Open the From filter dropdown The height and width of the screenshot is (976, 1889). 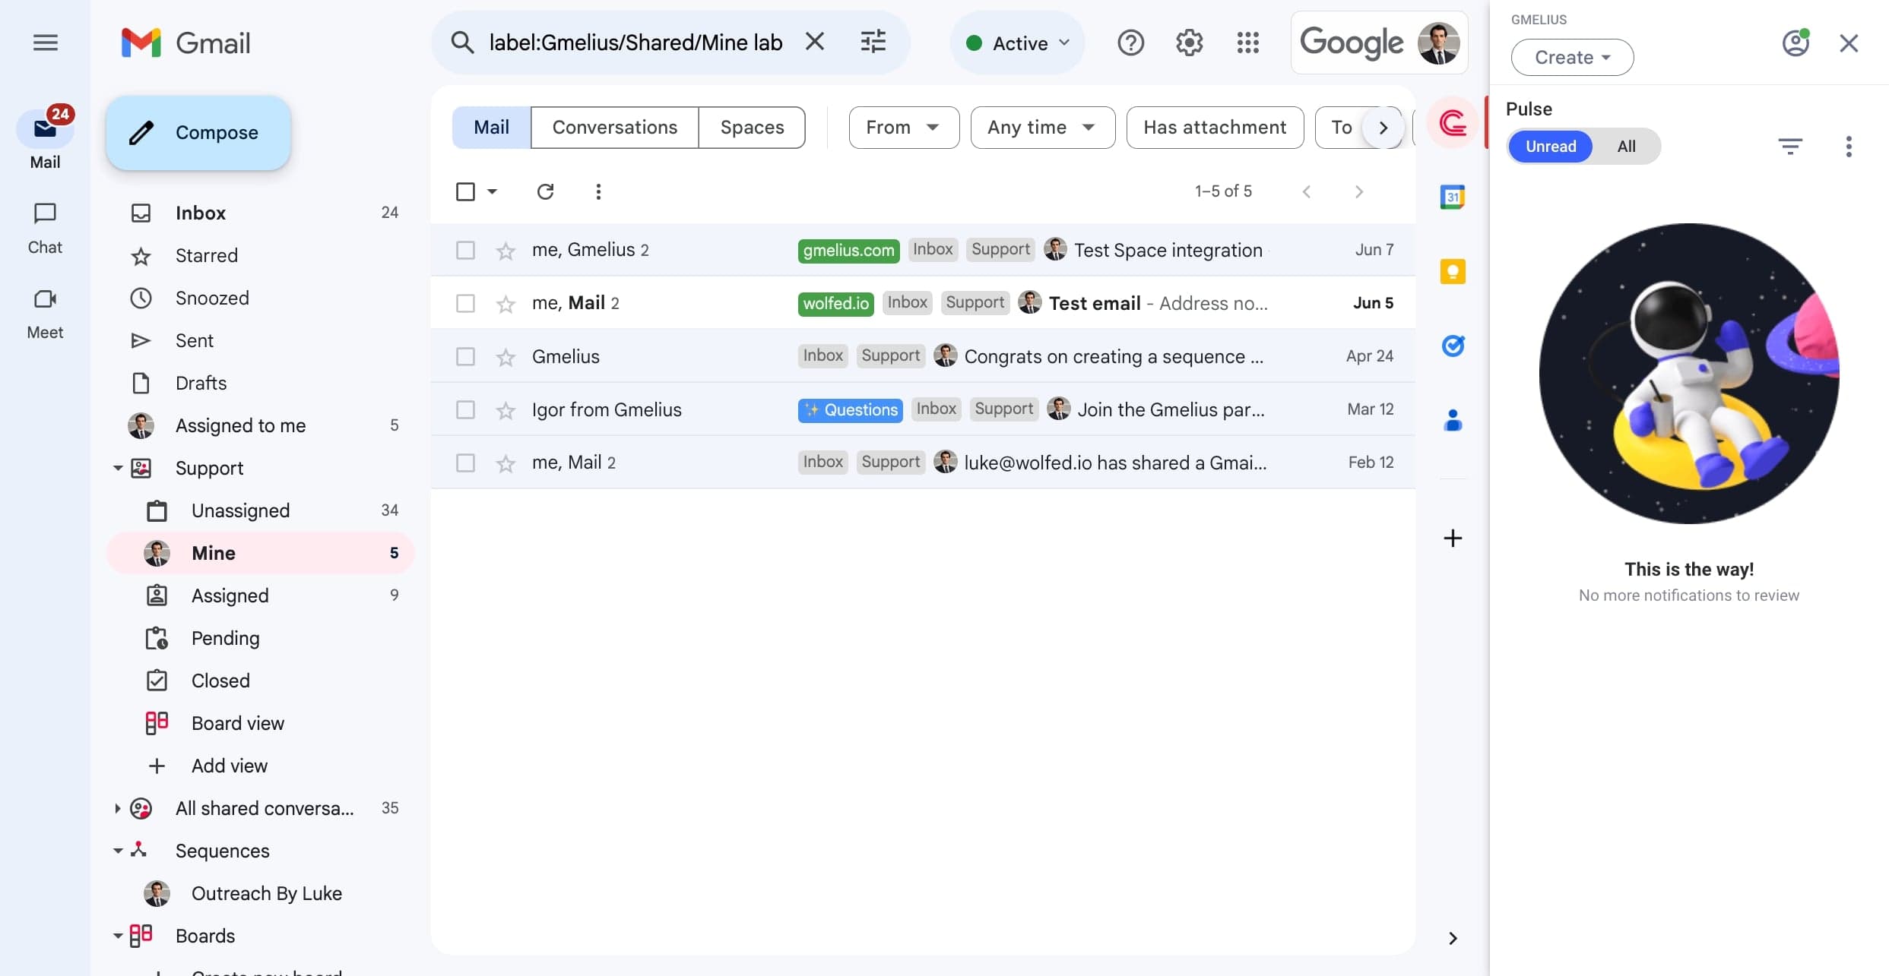[x=904, y=127]
